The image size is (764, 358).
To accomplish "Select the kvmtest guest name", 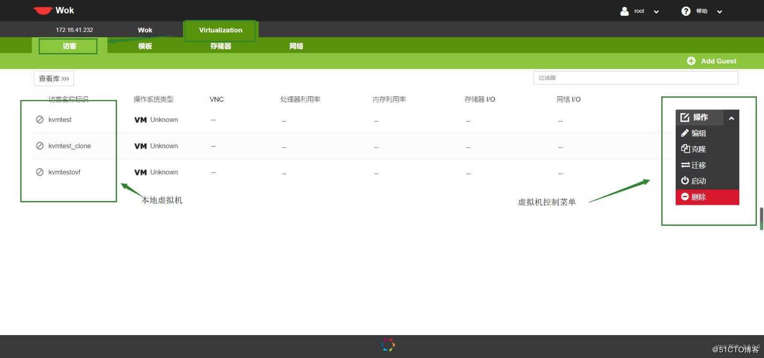I will coord(60,119).
